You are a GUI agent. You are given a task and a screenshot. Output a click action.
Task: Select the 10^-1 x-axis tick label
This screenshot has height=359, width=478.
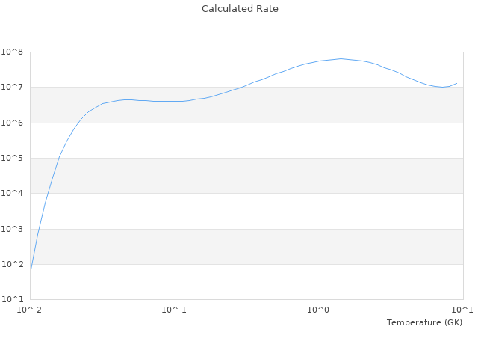(x=174, y=310)
